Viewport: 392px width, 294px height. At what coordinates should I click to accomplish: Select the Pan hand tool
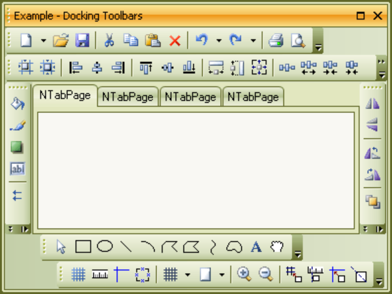[277, 246]
